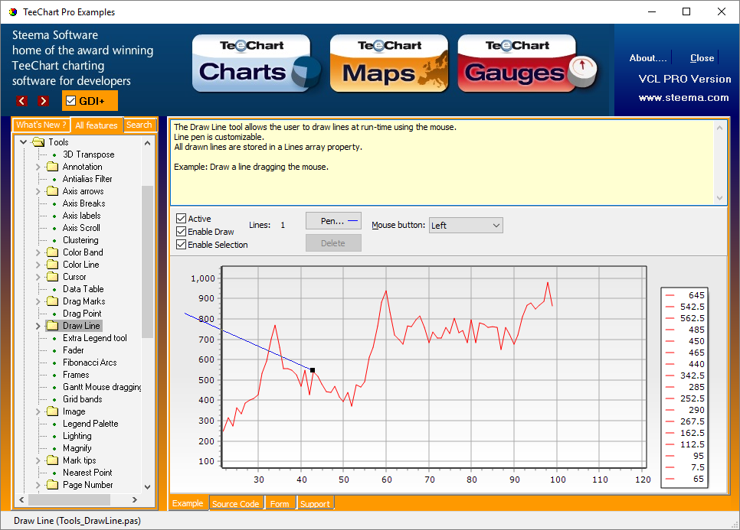This screenshot has width=740, height=530.
Task: Toggle the GDI+ checkbox
Action: click(70, 100)
